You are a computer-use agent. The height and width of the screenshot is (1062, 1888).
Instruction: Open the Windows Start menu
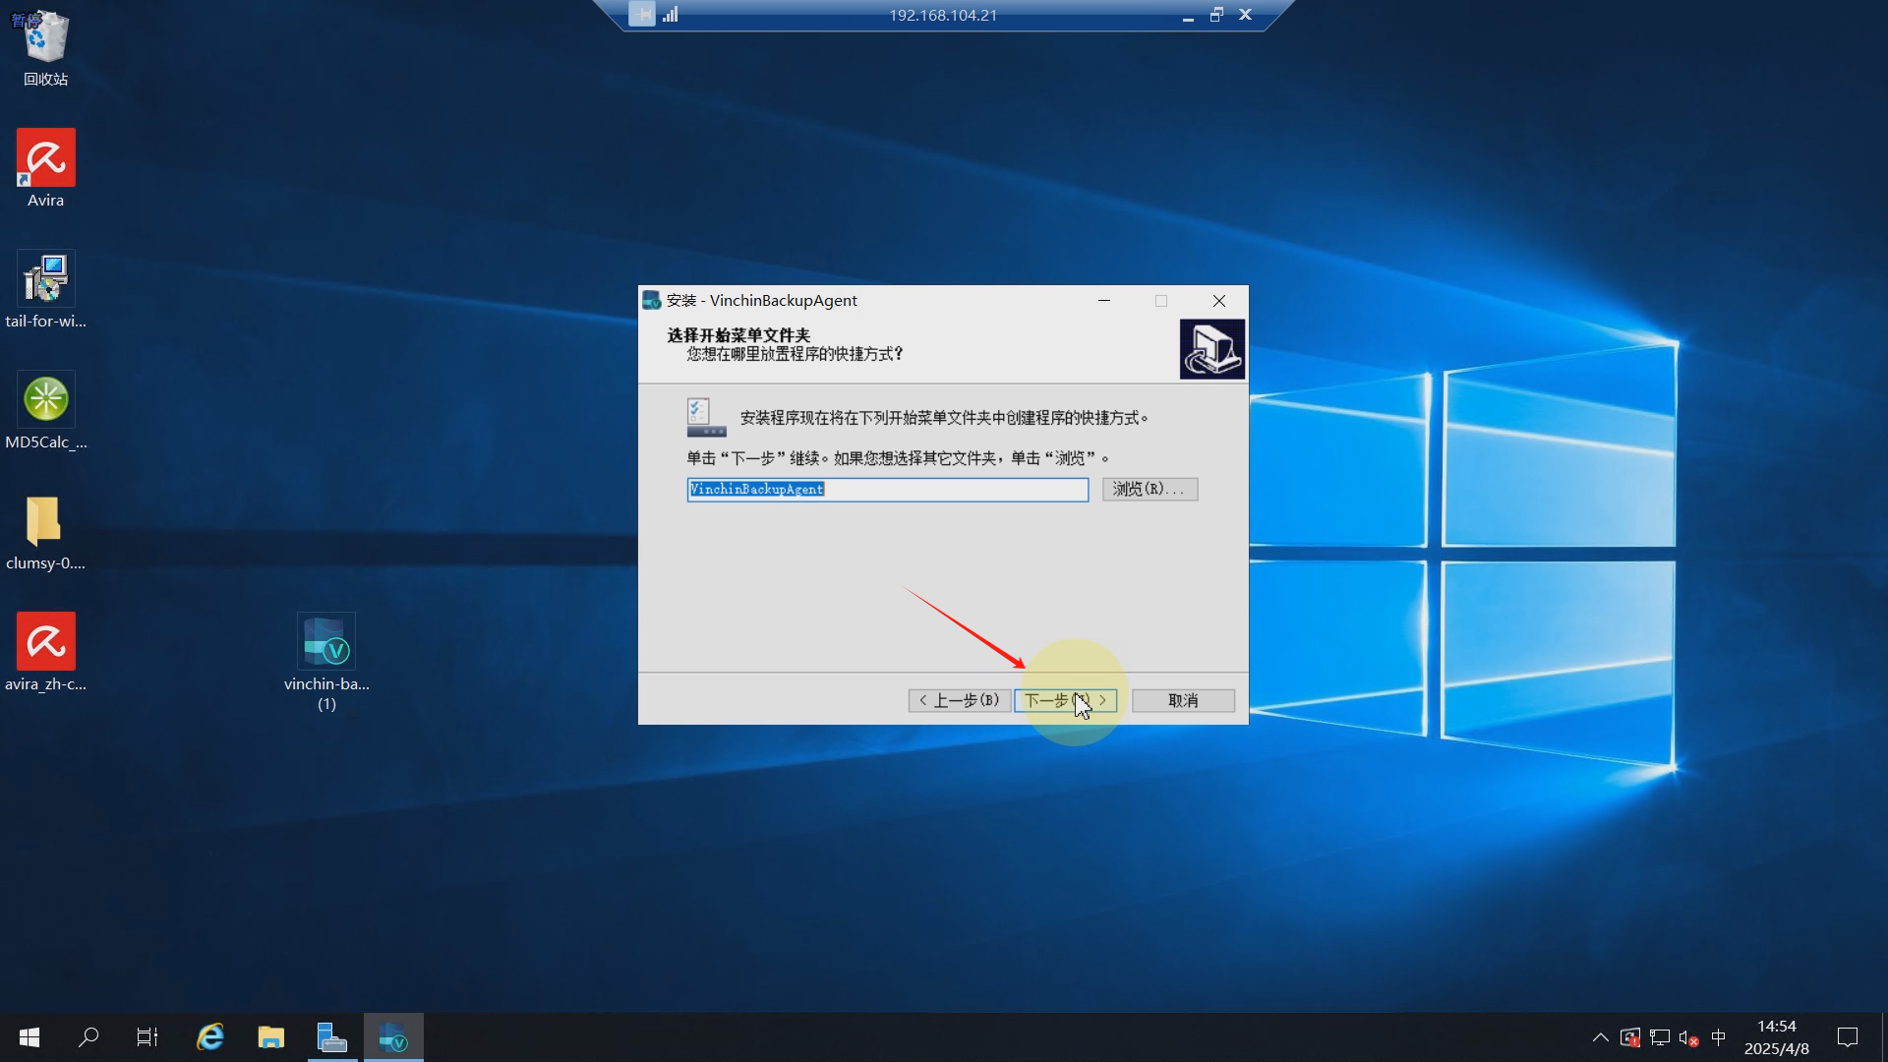29,1037
